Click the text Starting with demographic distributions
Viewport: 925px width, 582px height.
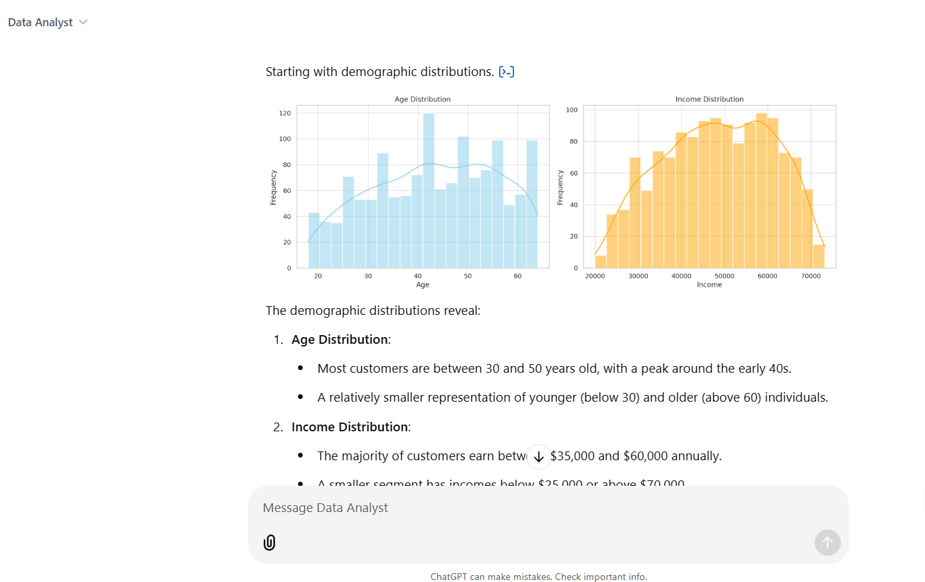380,72
